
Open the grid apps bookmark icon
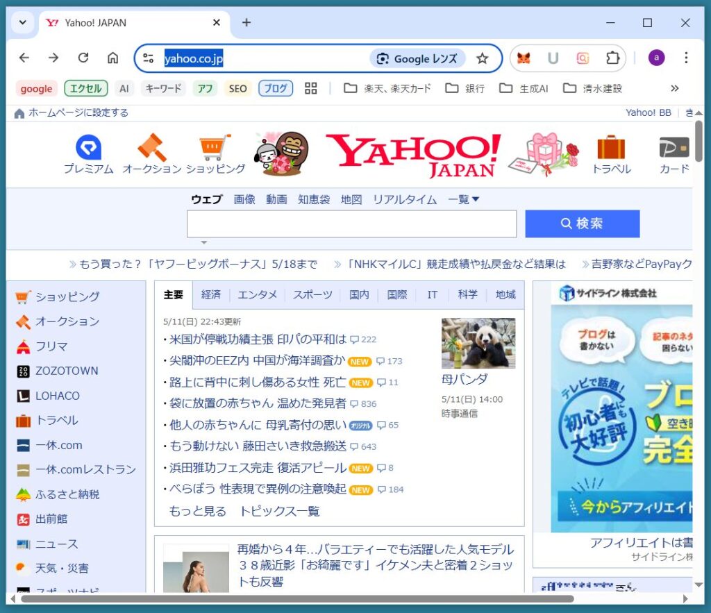click(x=310, y=88)
